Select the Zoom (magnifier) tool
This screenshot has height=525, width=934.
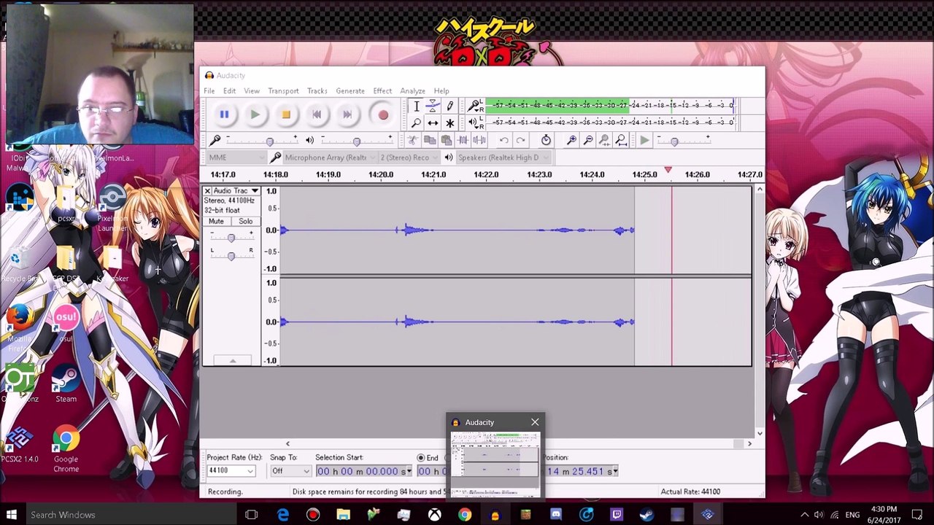click(x=416, y=123)
